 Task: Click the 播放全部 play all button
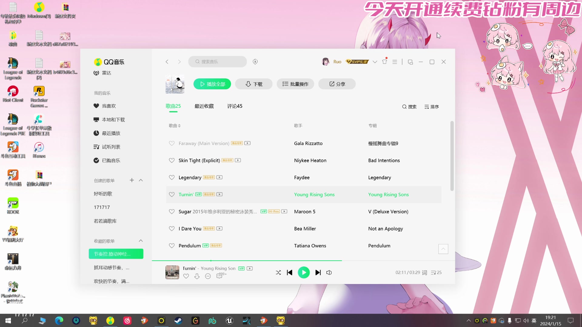[x=212, y=84]
